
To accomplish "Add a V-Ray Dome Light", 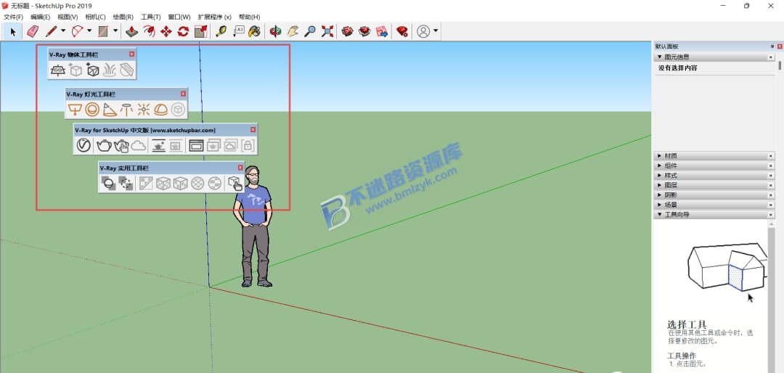I will click(160, 110).
